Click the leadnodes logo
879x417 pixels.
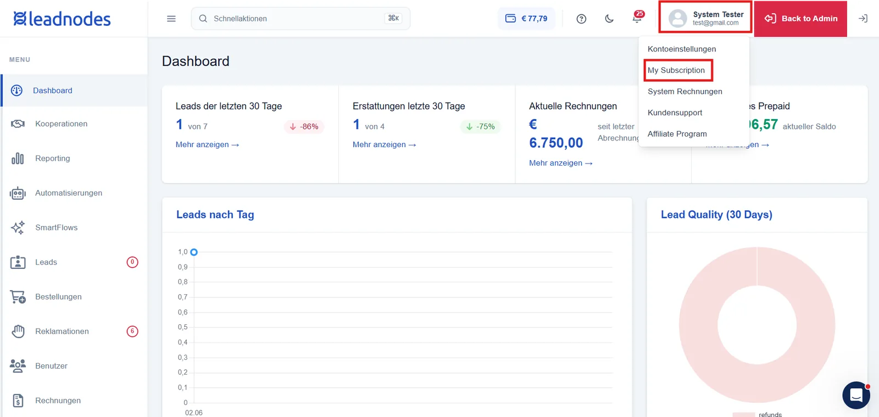tap(62, 19)
